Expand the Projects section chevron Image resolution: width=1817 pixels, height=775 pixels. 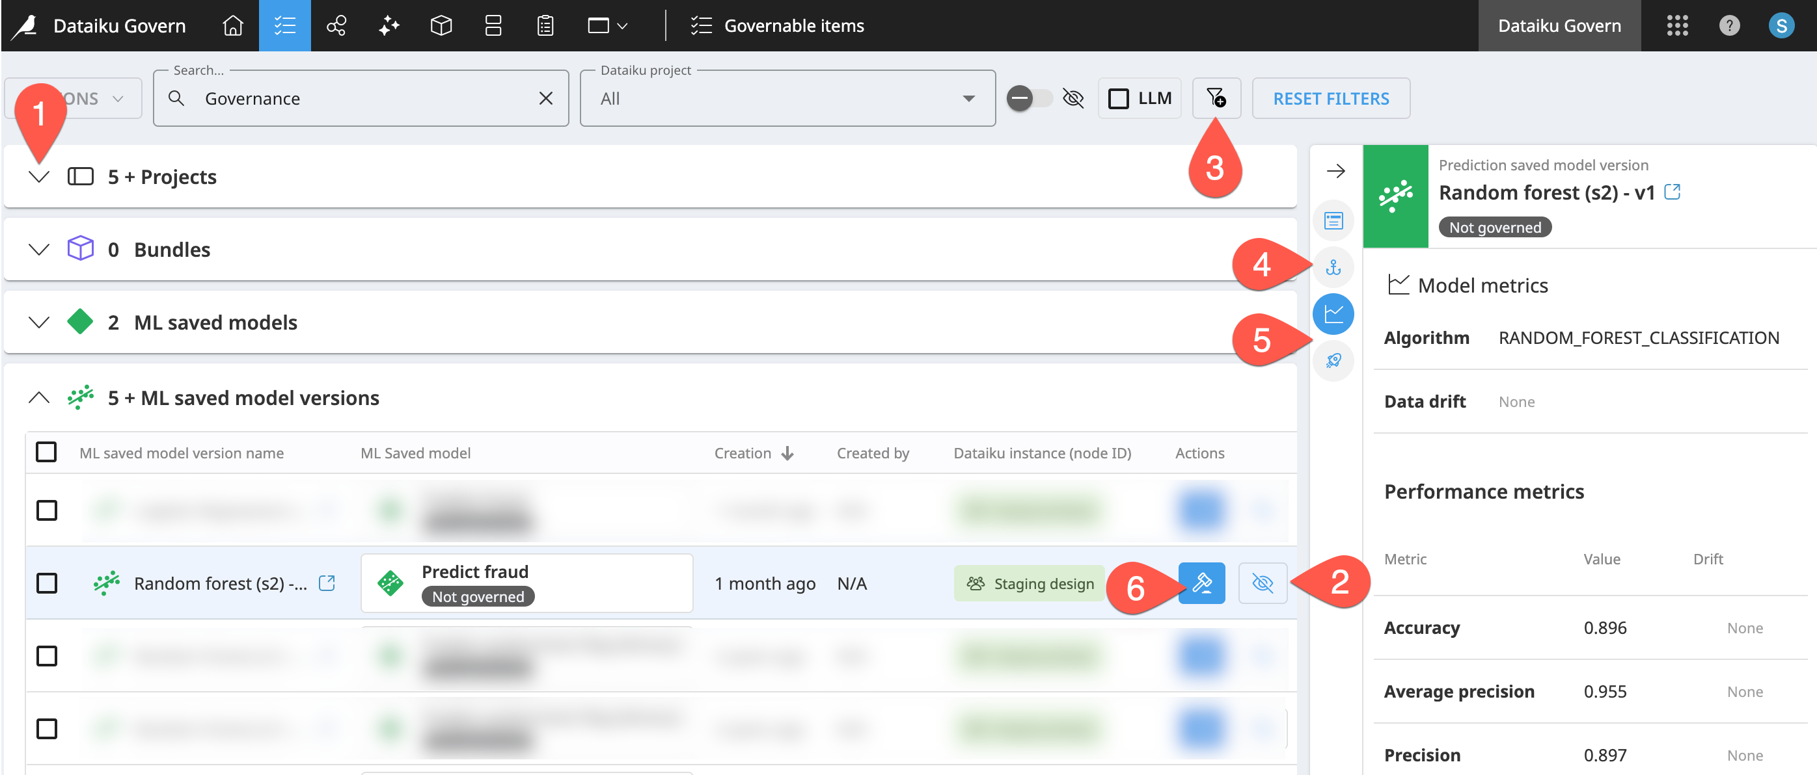tap(39, 176)
